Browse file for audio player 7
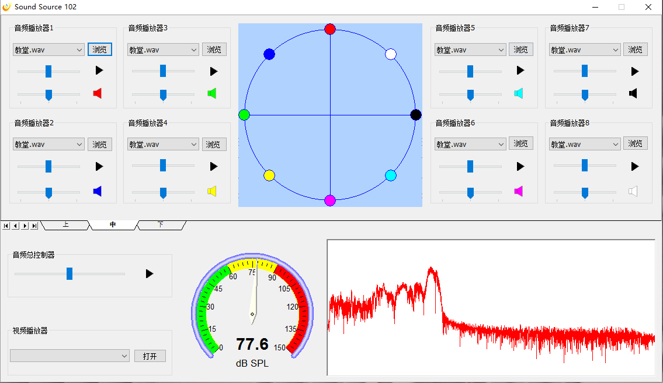 (635, 50)
